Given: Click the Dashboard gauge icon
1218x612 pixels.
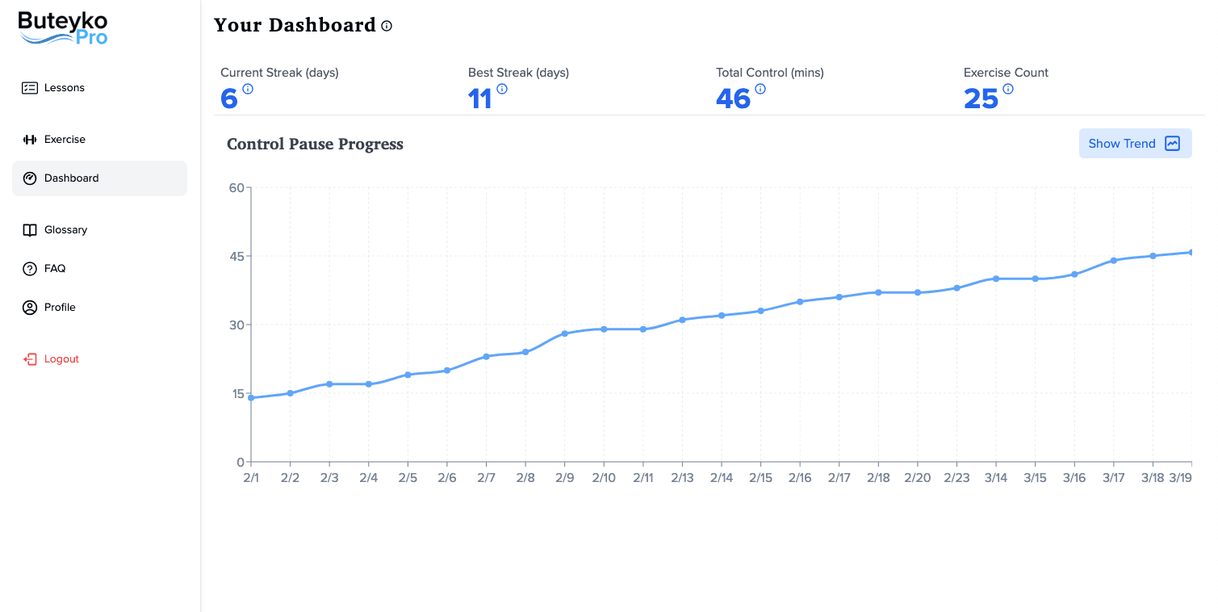Looking at the screenshot, I should coord(29,178).
